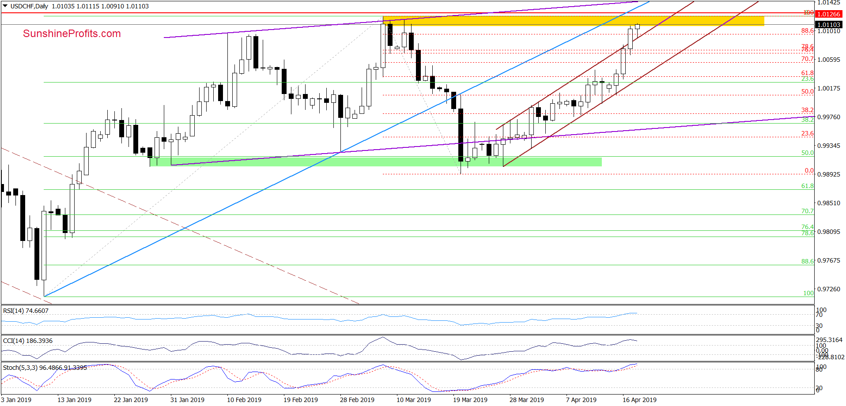Click the 28 Feb 2019 date label

tap(357, 400)
